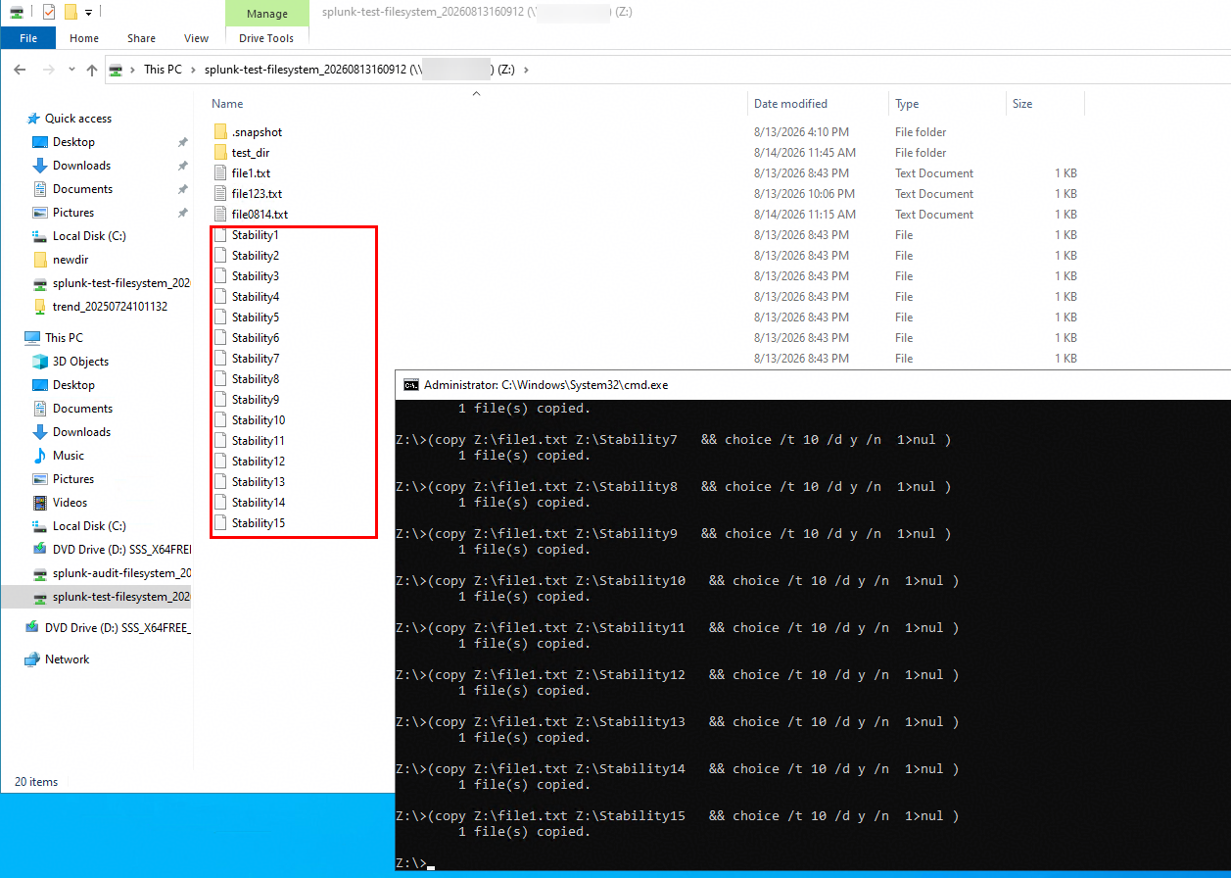
Task: Open pinned Downloads under Quick access
Action: [x=81, y=166]
